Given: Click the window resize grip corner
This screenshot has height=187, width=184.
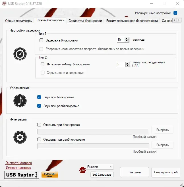Looking at the screenshot, I should point(182,184).
